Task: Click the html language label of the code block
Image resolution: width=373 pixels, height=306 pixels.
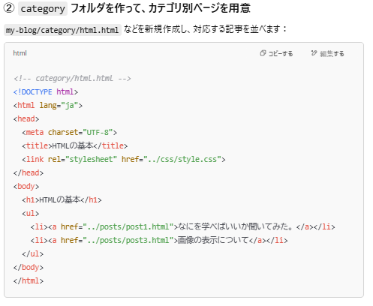Action: tap(20, 53)
